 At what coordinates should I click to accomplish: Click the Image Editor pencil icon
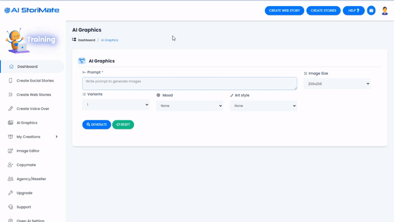pyautogui.click(x=10, y=151)
